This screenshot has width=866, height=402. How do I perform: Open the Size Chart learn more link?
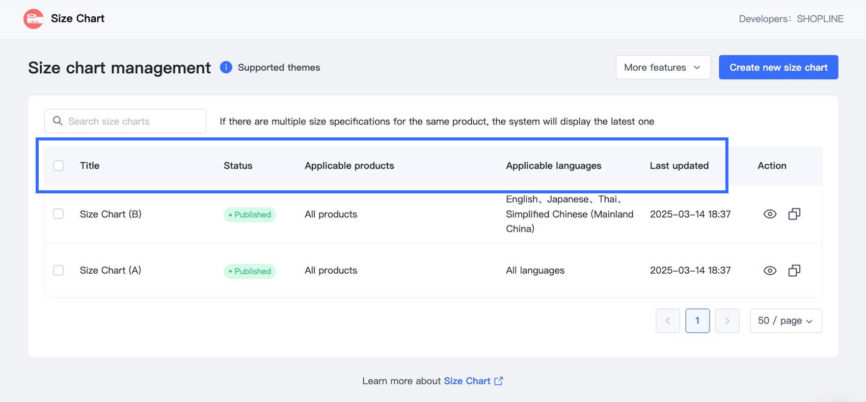coord(467,381)
